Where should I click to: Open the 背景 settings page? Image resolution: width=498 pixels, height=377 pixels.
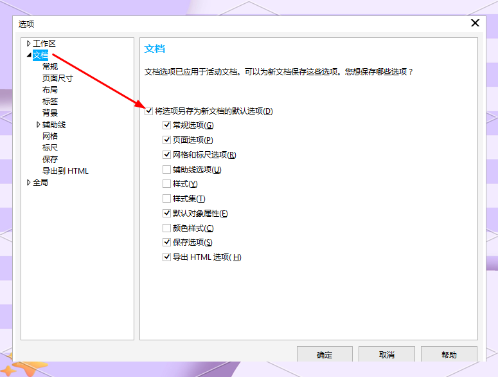50,113
